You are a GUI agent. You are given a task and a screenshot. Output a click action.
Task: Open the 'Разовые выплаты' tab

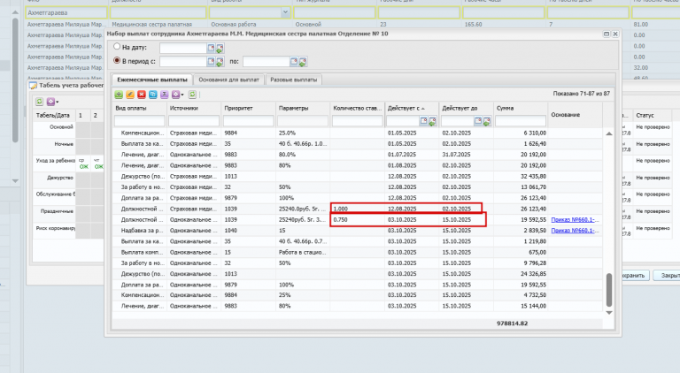(x=294, y=80)
